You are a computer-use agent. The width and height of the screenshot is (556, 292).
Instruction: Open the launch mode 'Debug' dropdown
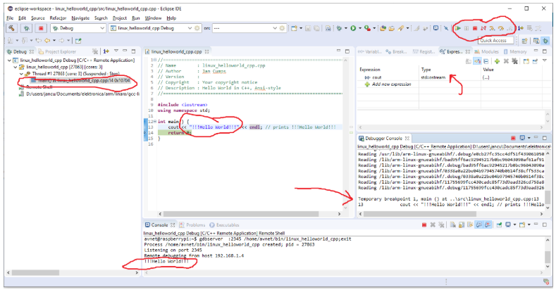point(101,28)
